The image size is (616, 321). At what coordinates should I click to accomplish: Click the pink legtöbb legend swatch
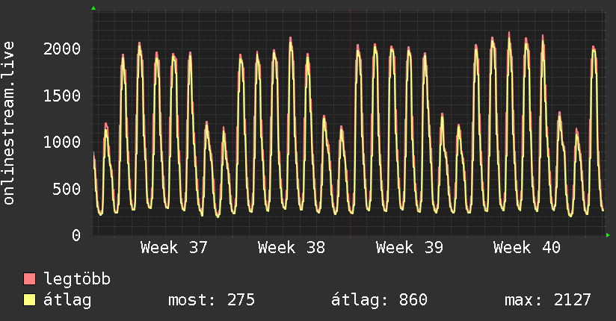[29, 279]
